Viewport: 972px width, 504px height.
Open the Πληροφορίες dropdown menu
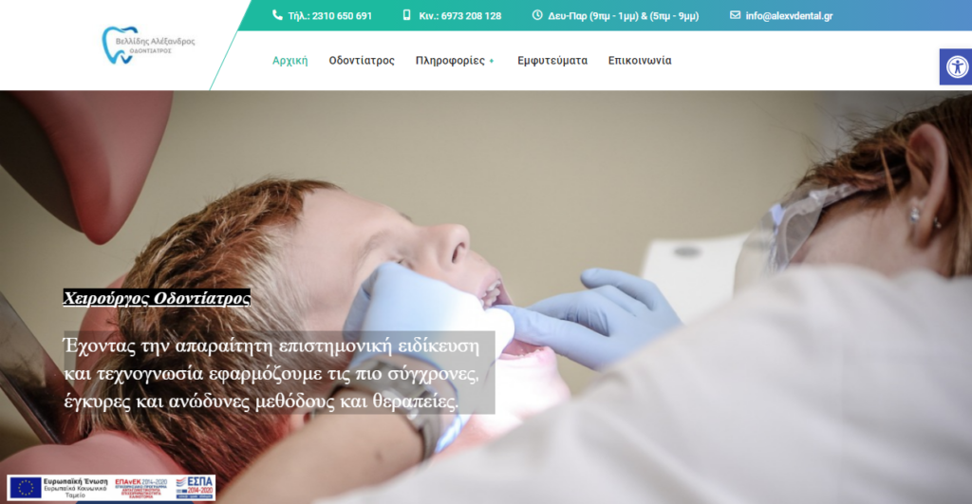tap(450, 60)
